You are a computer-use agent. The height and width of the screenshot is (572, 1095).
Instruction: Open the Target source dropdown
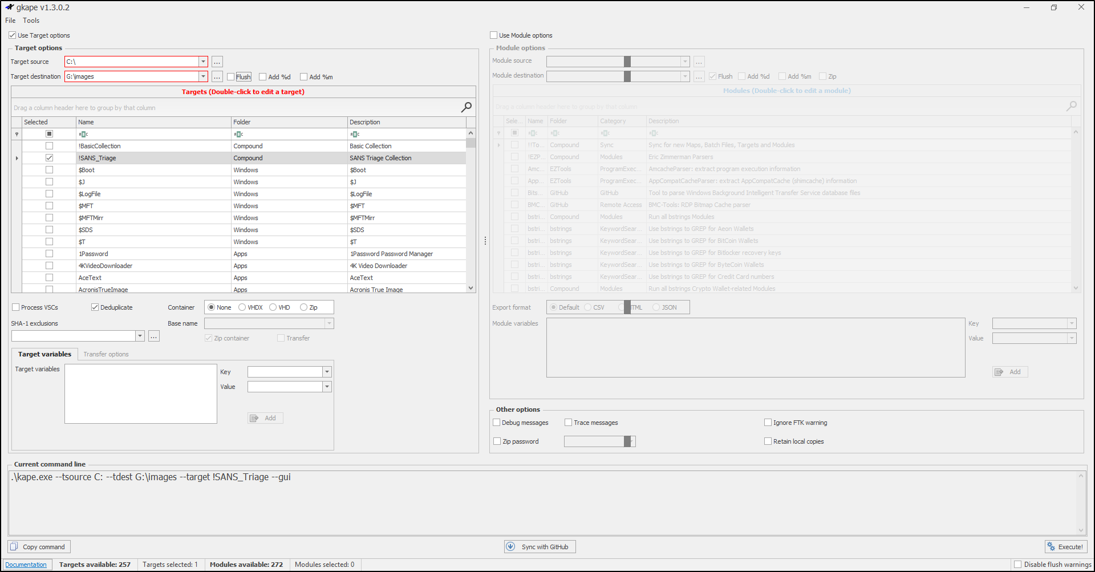[203, 62]
